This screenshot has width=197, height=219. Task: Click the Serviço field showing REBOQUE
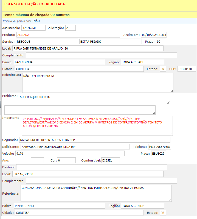pyautogui.click(x=47, y=42)
